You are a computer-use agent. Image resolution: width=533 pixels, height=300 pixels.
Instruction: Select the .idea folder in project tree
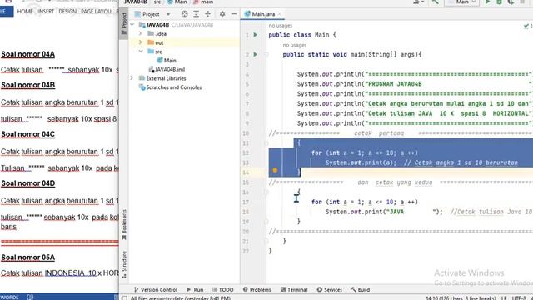point(157,33)
